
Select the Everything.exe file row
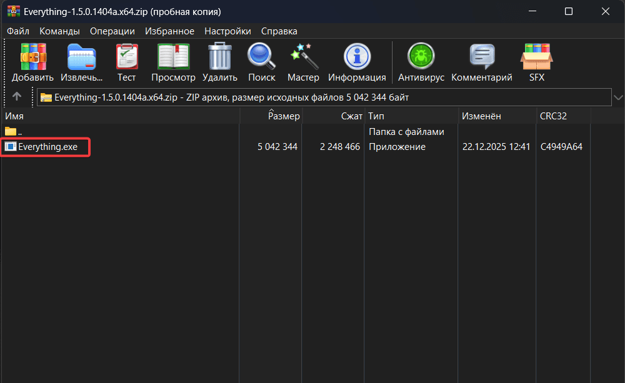click(47, 147)
